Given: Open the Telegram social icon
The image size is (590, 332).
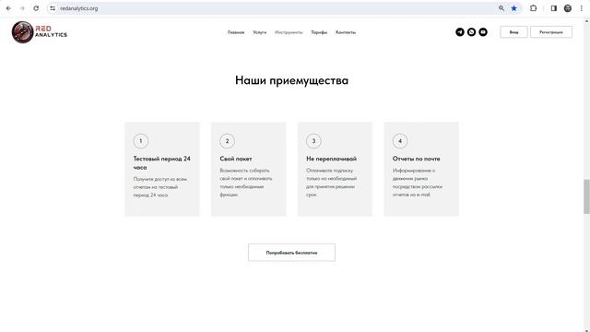Looking at the screenshot, I should (x=460, y=32).
